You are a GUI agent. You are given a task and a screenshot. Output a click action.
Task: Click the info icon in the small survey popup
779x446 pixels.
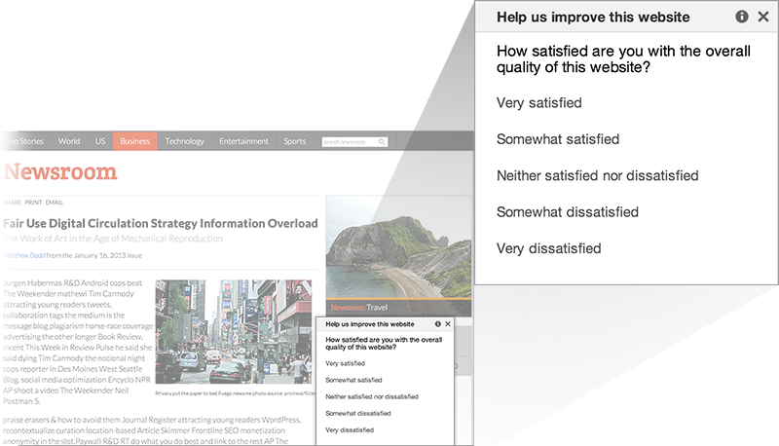click(x=437, y=323)
